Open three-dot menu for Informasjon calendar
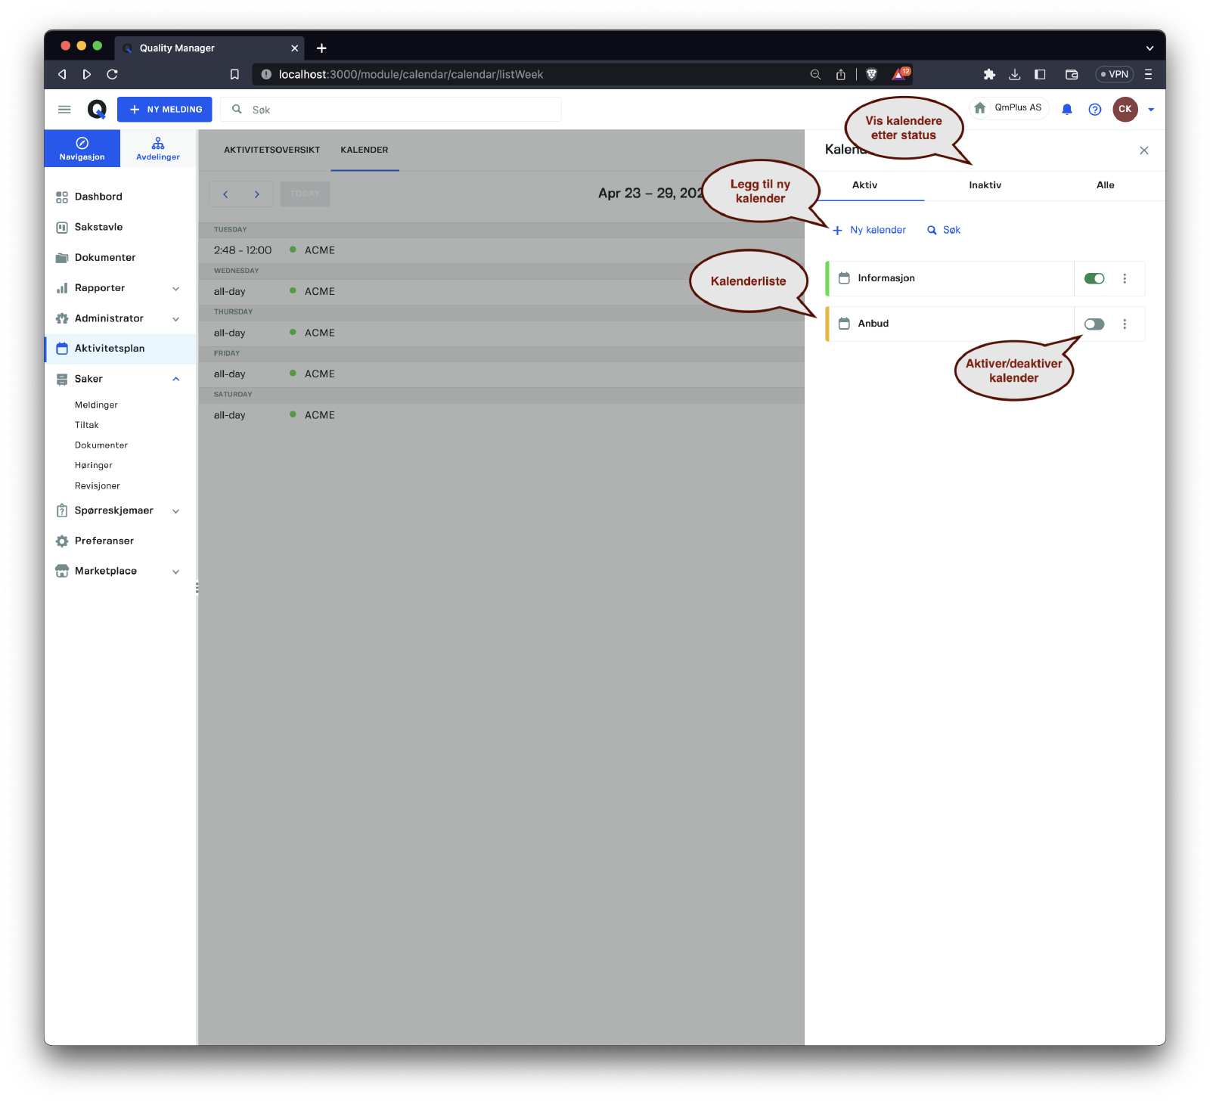The image size is (1210, 1104). click(1125, 278)
